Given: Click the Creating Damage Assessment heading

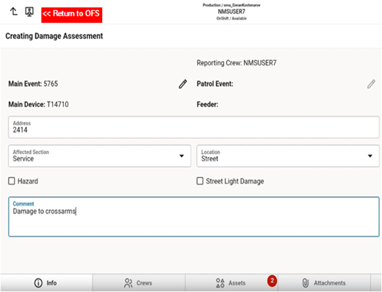Looking at the screenshot, I should click(54, 36).
